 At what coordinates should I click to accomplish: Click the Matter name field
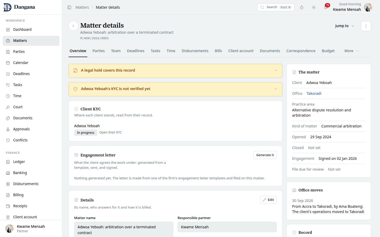(124, 230)
